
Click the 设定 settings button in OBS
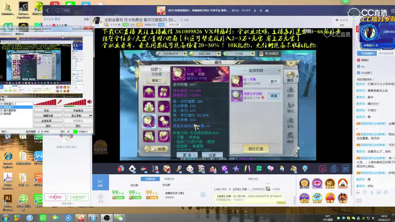tap(48, 111)
